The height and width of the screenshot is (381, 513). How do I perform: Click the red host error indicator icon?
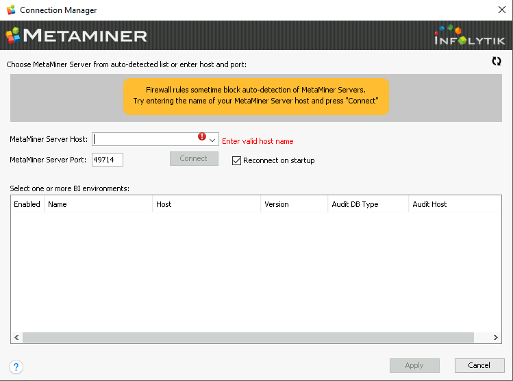[202, 136]
